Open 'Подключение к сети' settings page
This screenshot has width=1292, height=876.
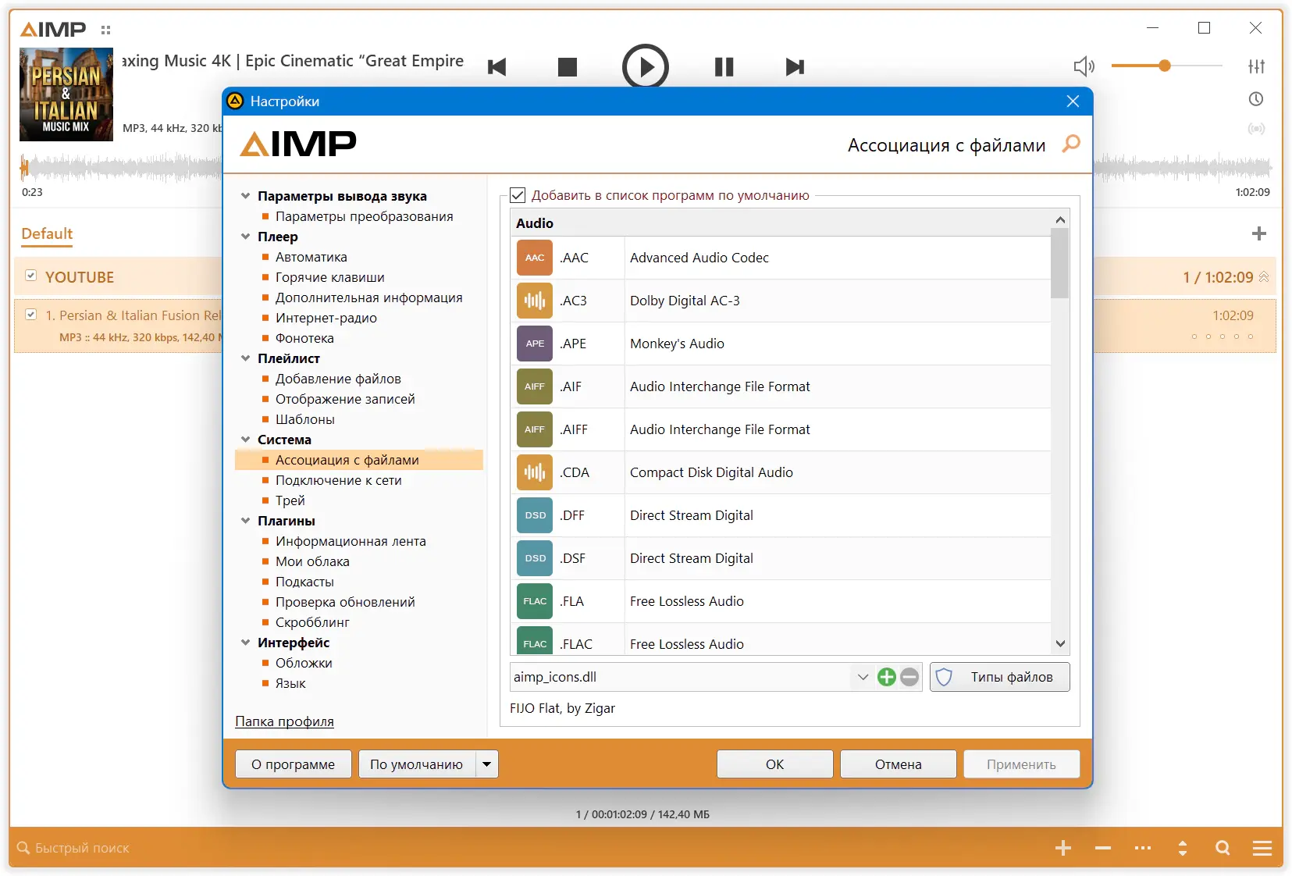pyautogui.click(x=339, y=480)
